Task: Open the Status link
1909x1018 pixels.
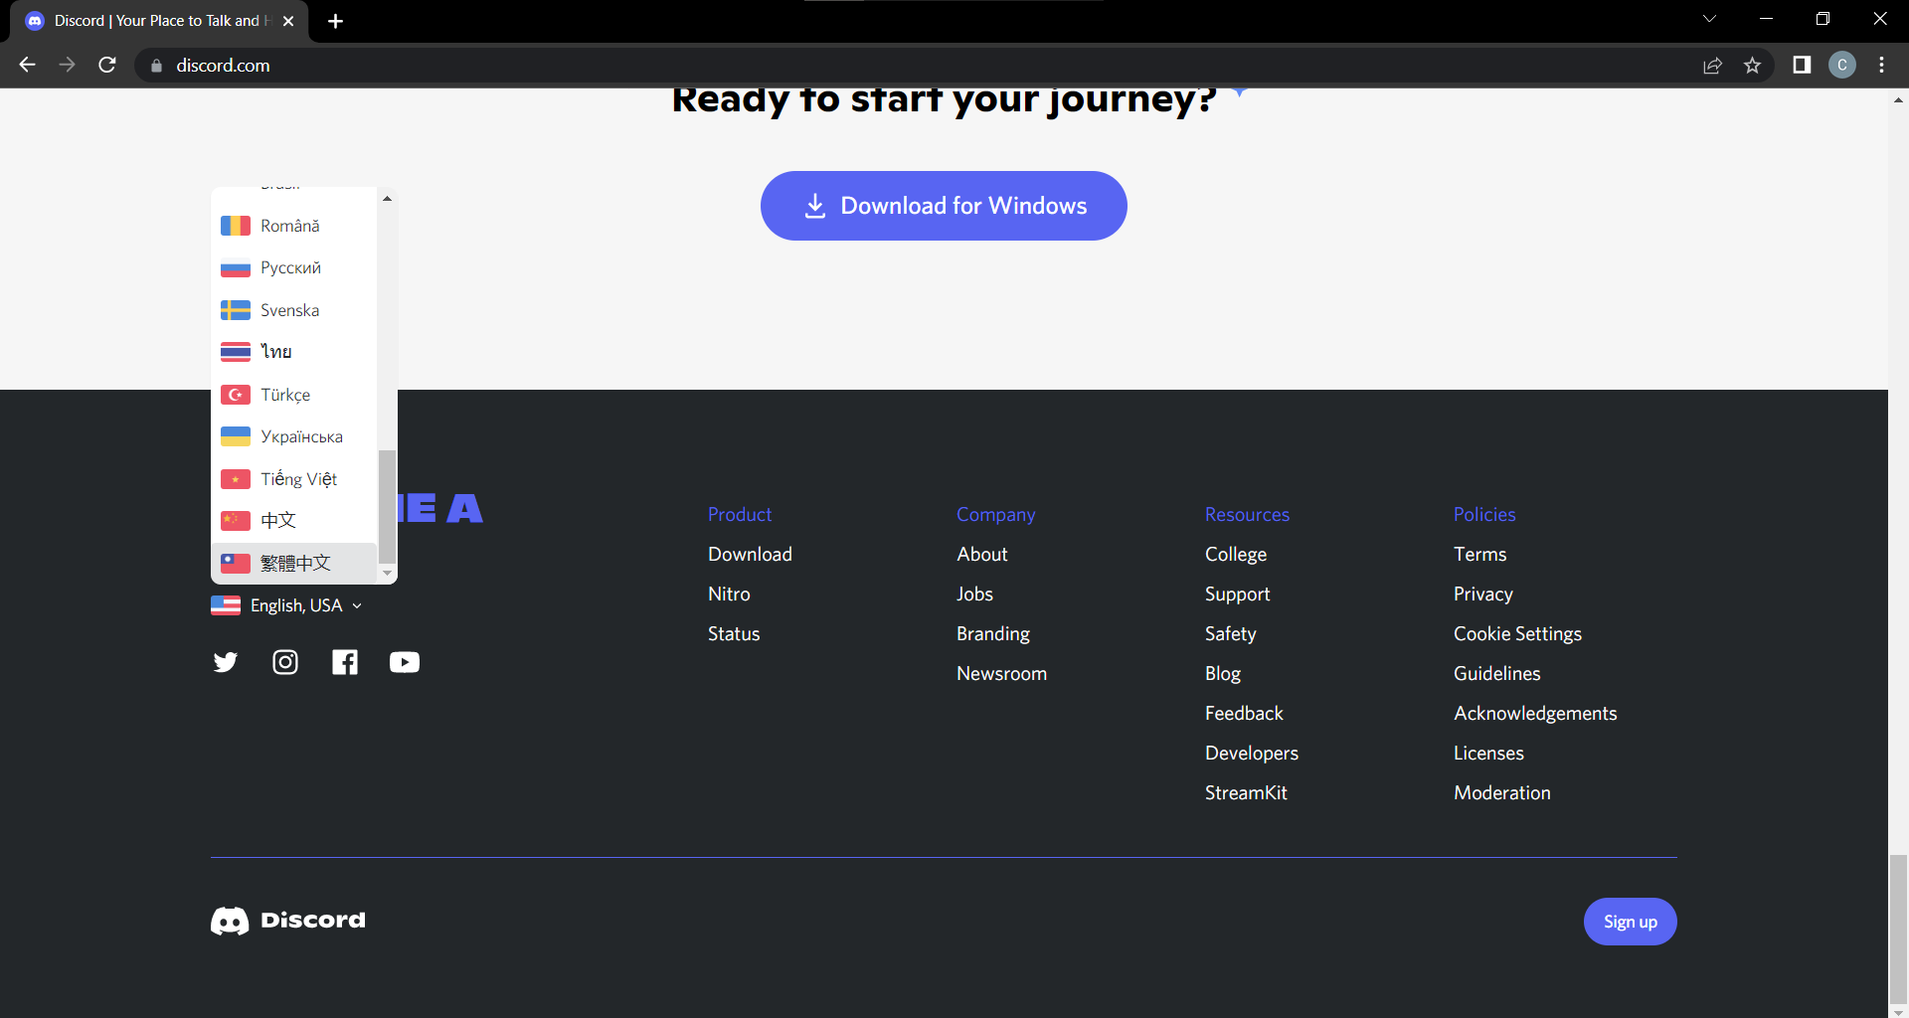Action: point(734,633)
